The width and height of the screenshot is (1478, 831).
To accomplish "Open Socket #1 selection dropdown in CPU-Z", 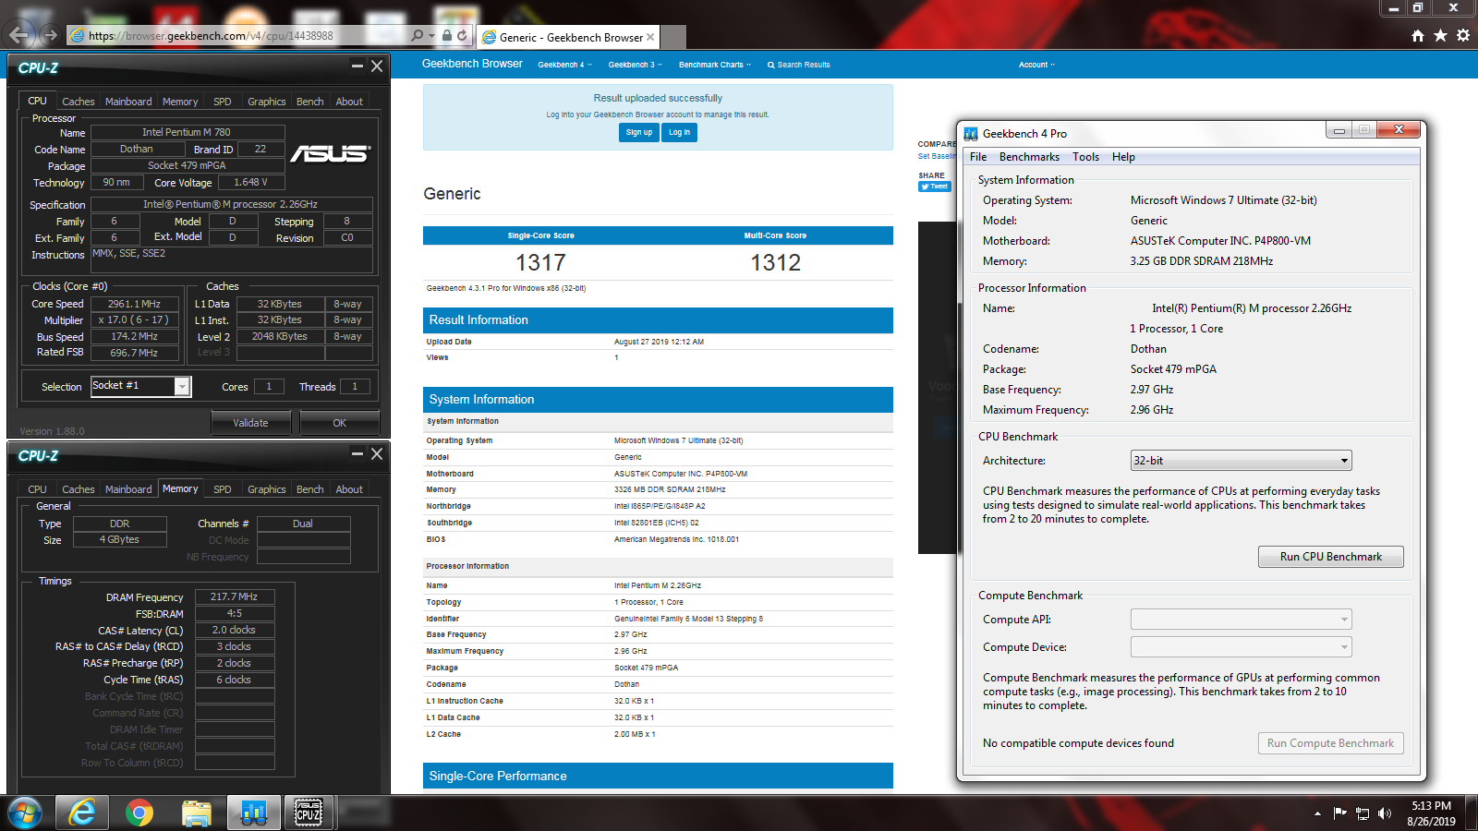I will (140, 386).
